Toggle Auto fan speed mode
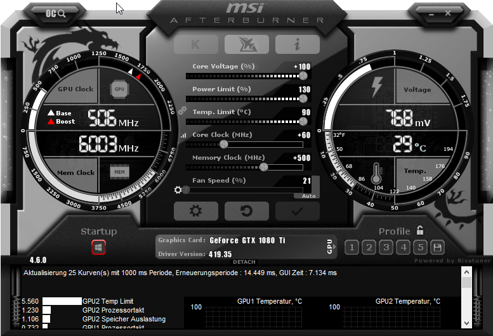This screenshot has height=336, width=493. coord(309,196)
